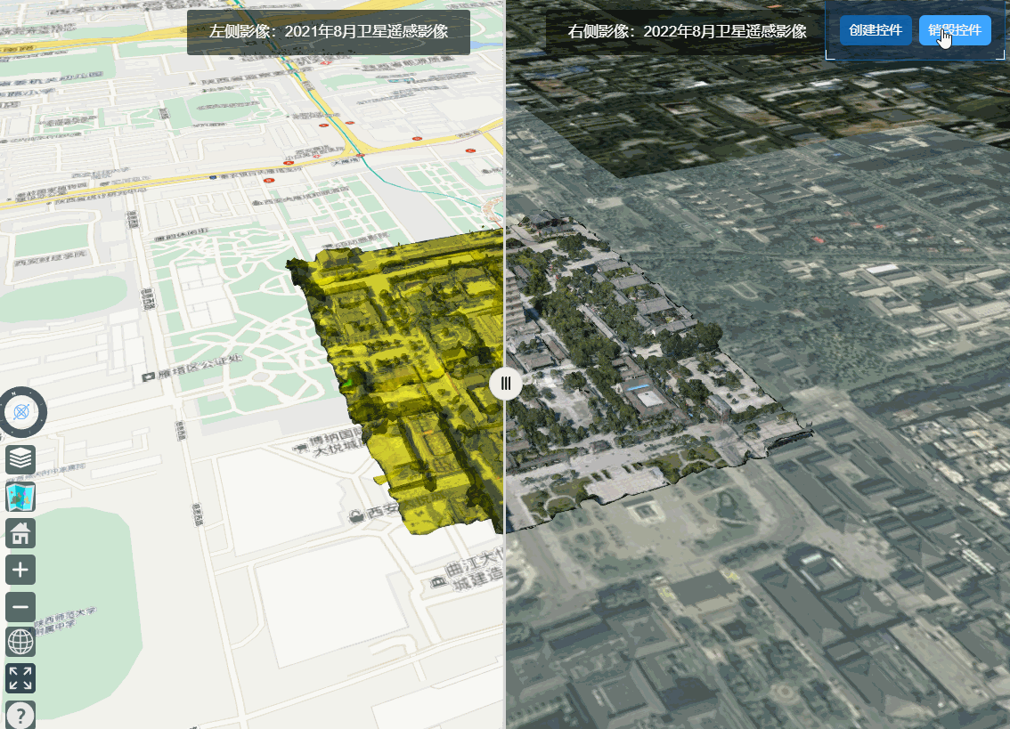Zoom in with the plus button
The image size is (1010, 729).
[x=20, y=570]
